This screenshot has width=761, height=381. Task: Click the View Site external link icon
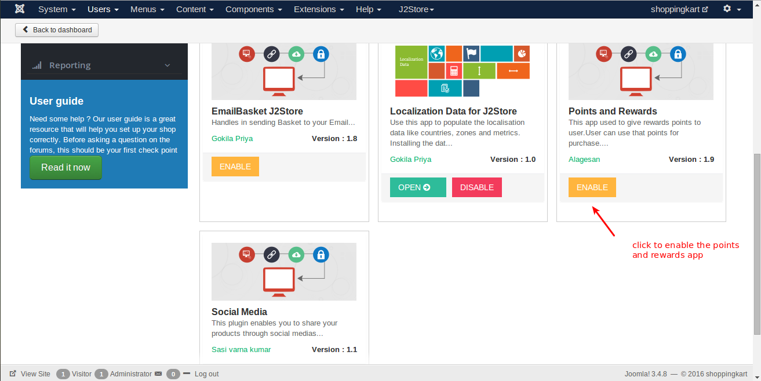coord(13,373)
